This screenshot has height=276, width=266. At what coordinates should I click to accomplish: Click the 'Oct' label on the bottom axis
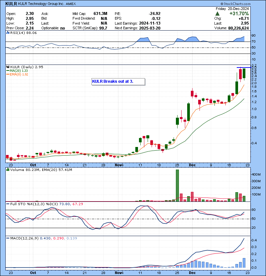(33, 273)
